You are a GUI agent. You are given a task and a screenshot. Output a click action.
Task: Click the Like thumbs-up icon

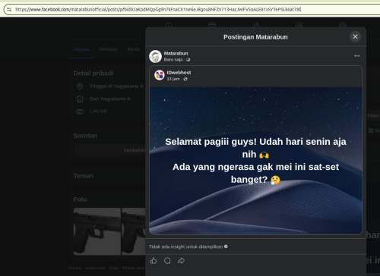point(154,261)
